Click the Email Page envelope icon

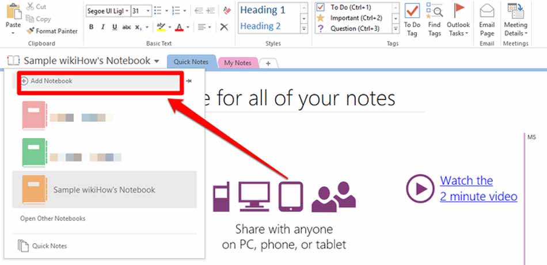[x=487, y=11]
